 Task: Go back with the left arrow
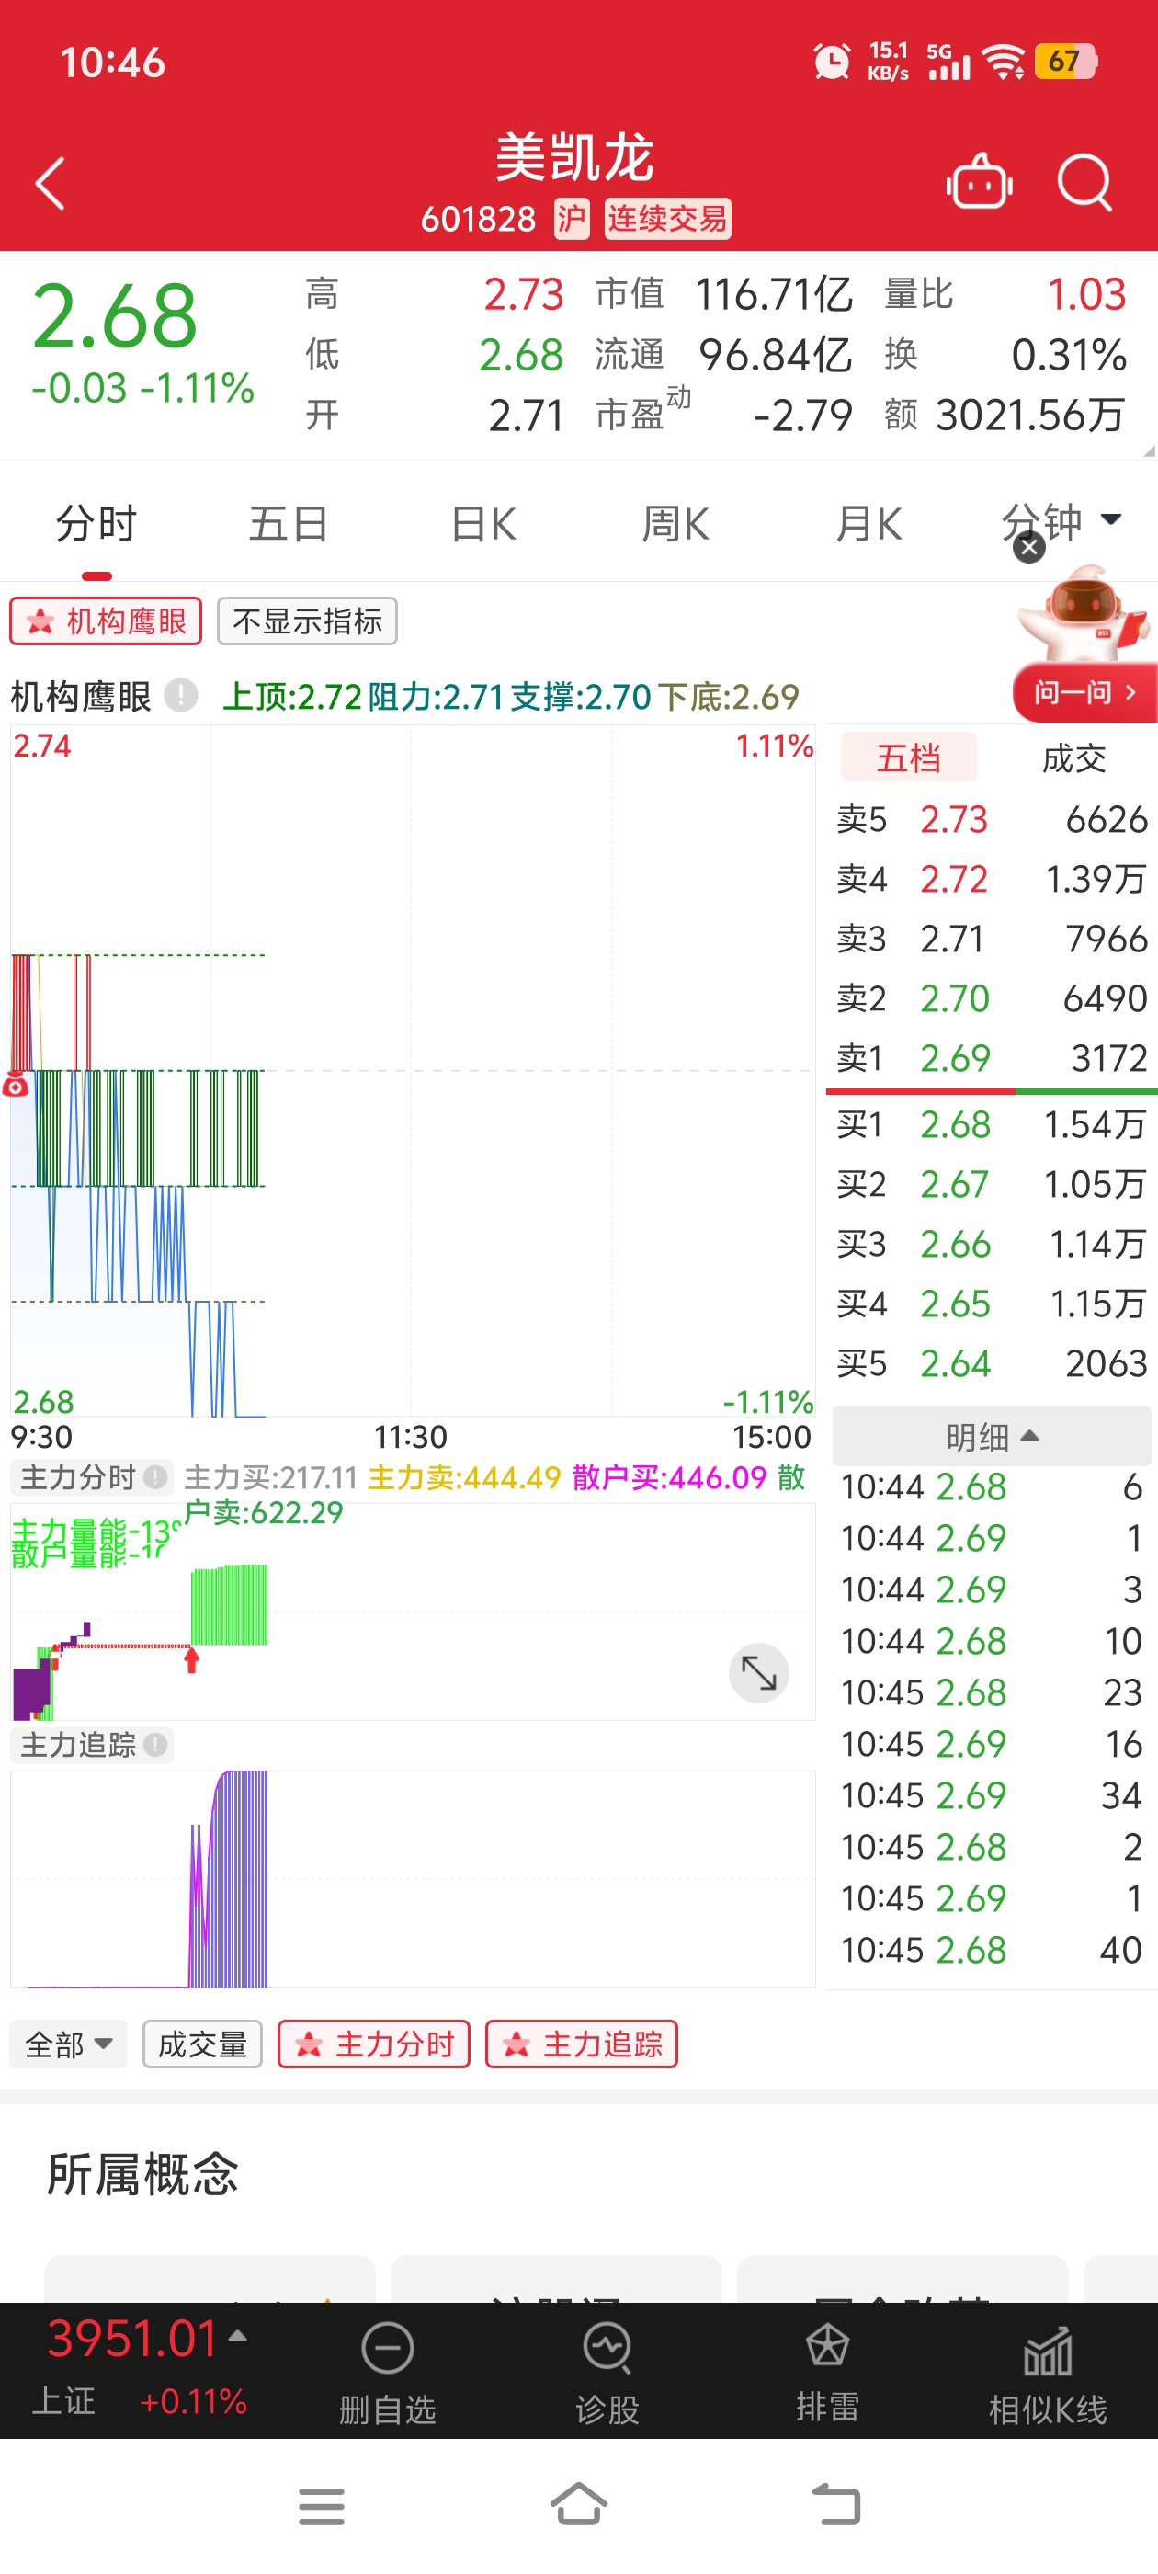coord(50,183)
